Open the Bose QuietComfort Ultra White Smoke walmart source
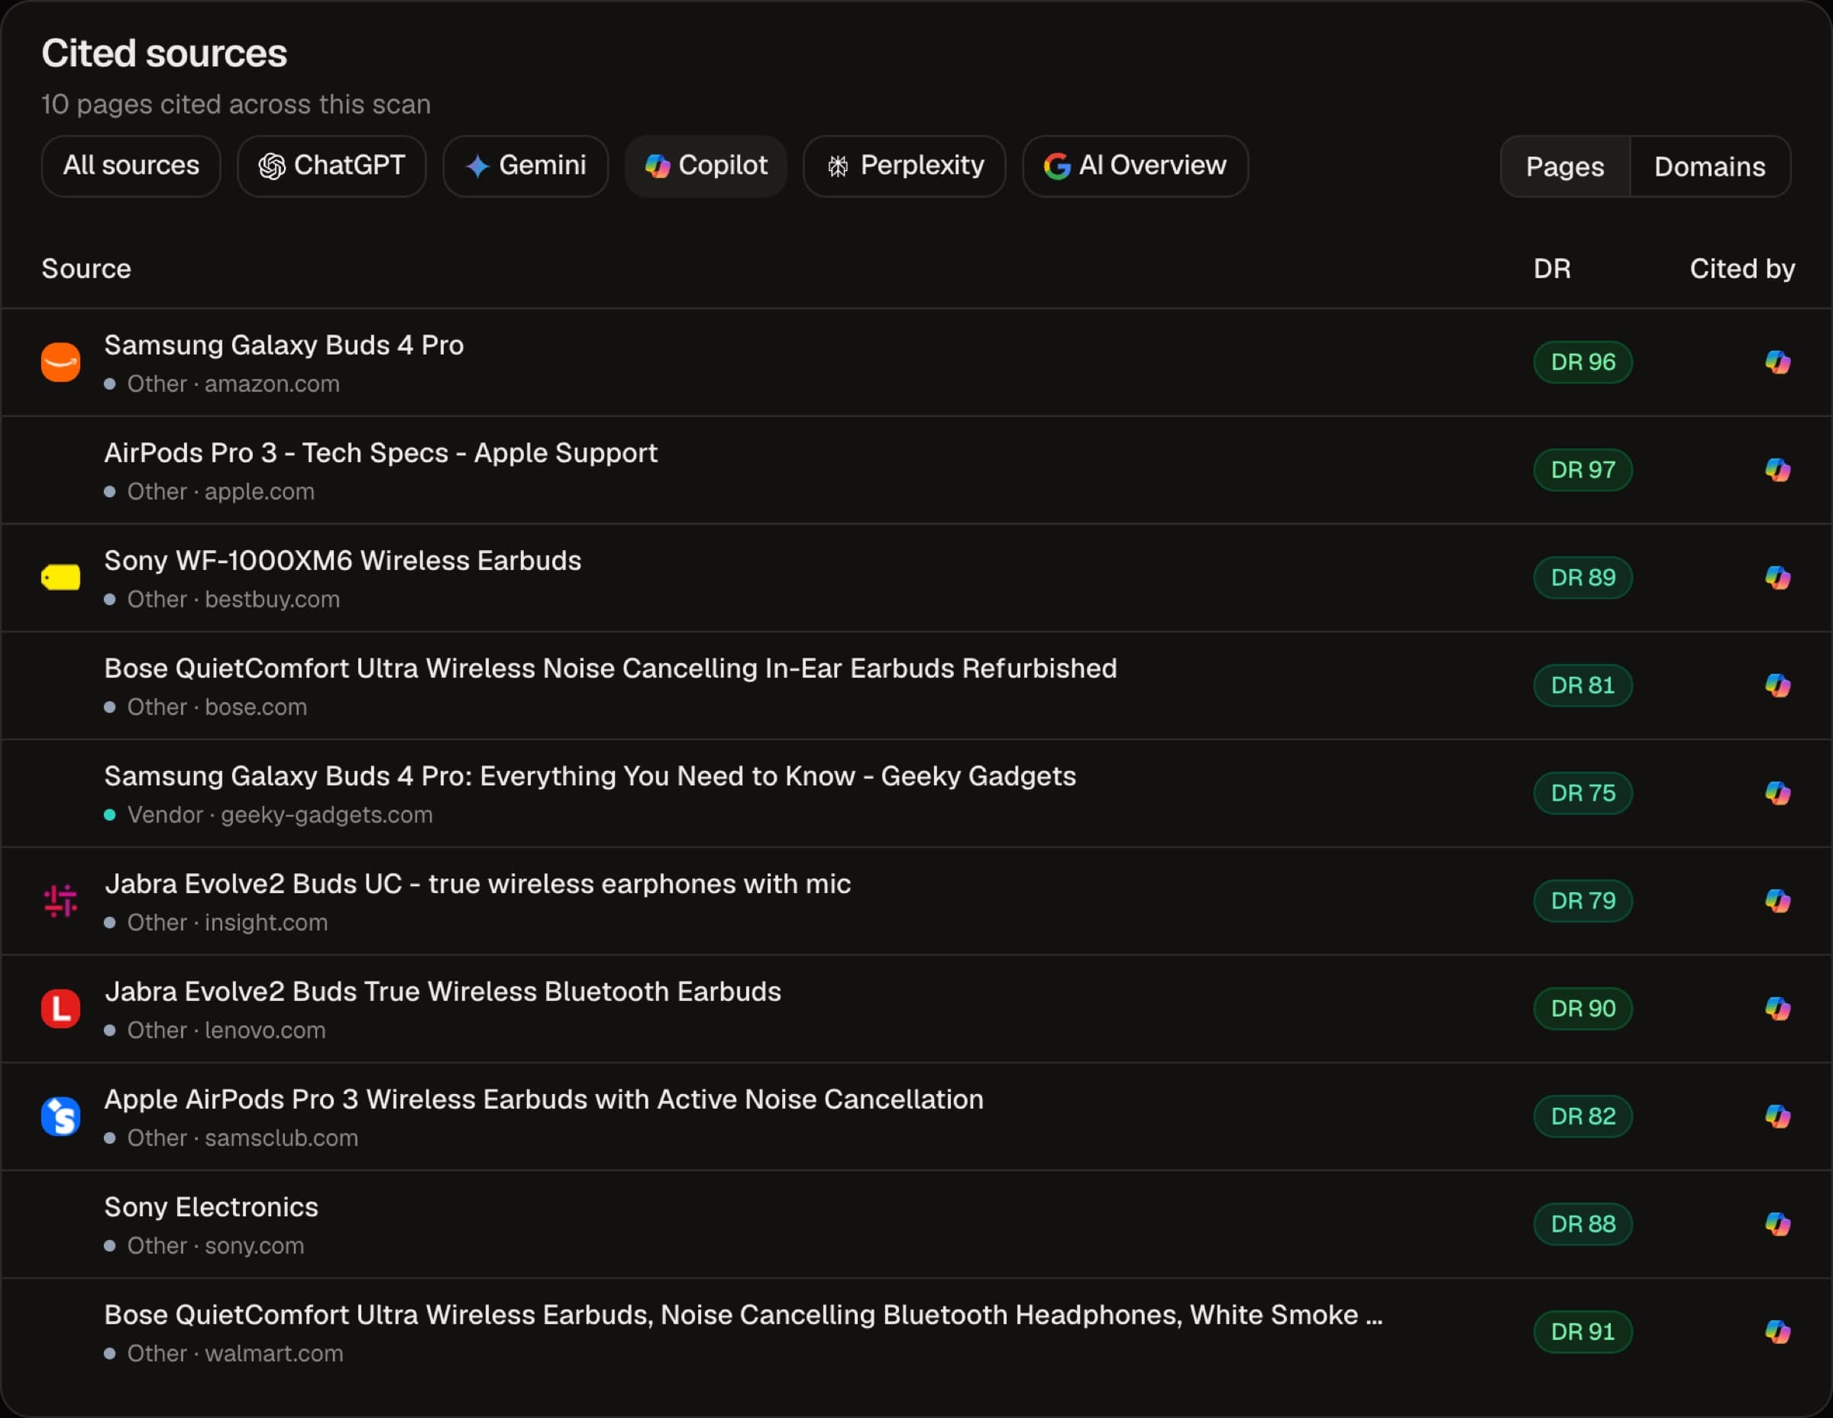The image size is (1833, 1418). [743, 1315]
